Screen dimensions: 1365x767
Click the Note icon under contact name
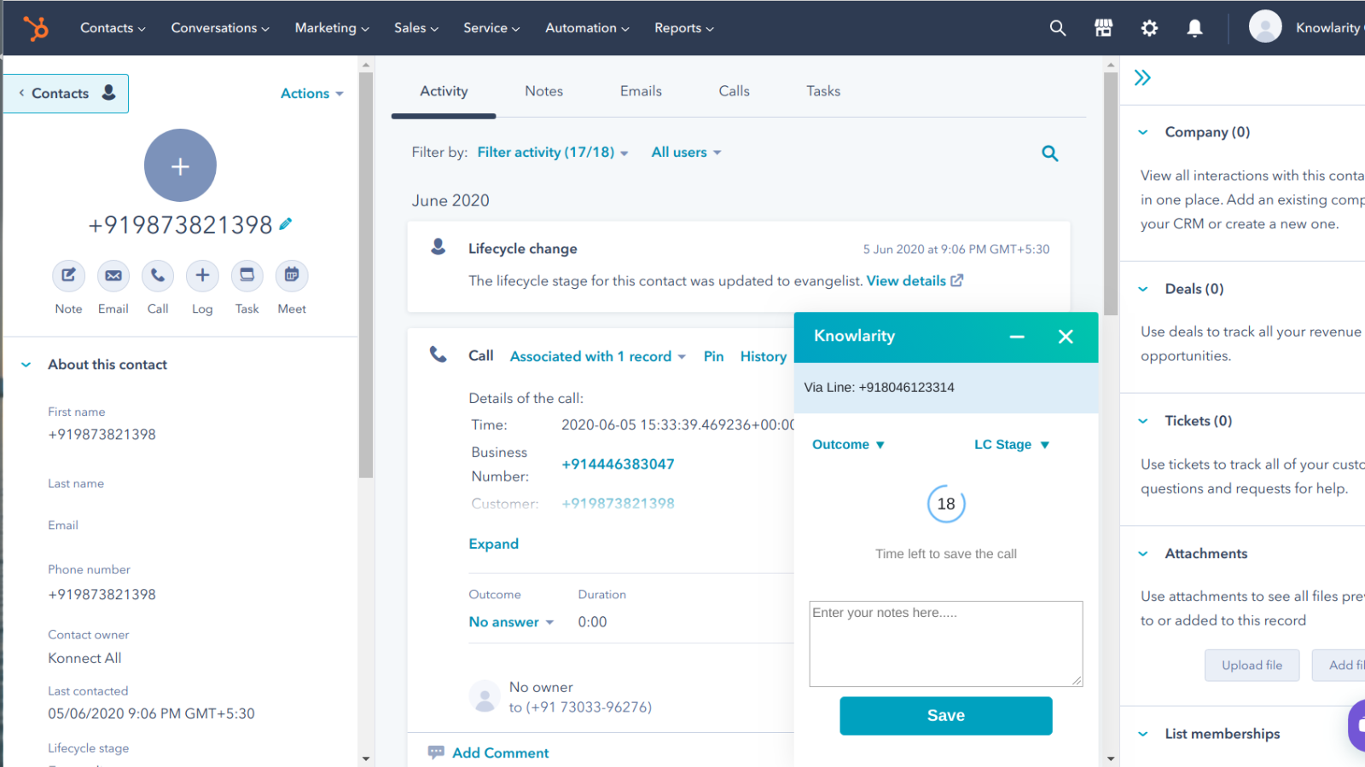pyautogui.click(x=68, y=275)
